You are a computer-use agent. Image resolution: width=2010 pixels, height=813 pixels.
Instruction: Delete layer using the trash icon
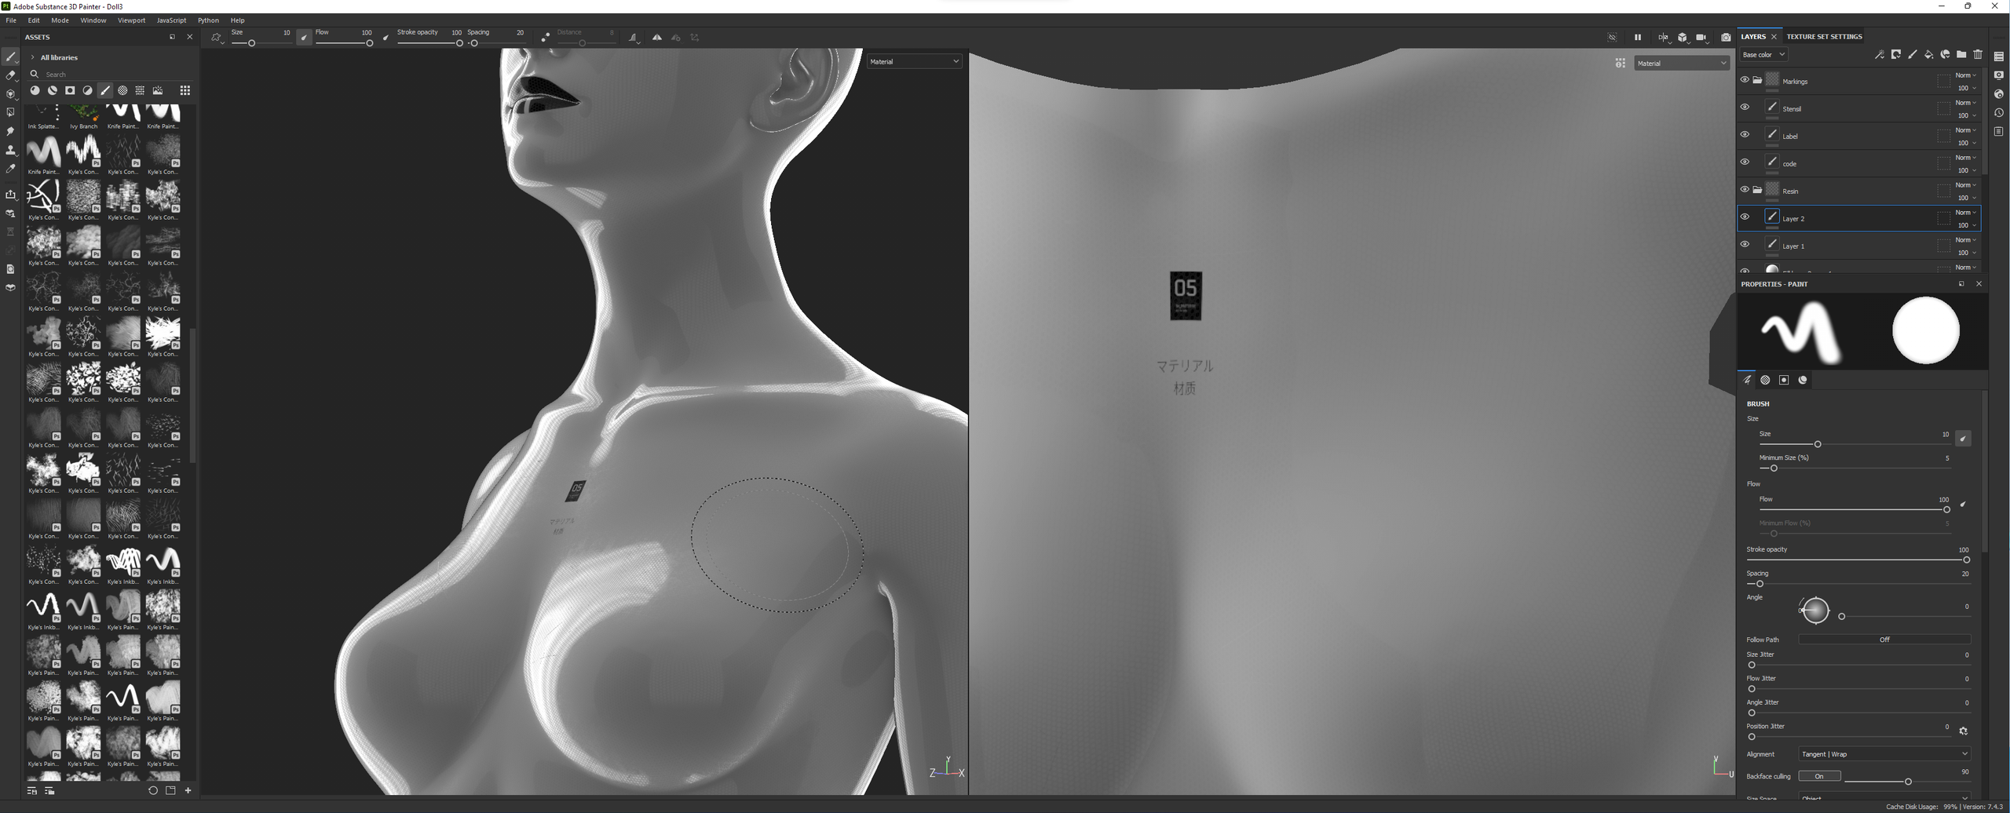[x=1978, y=55]
